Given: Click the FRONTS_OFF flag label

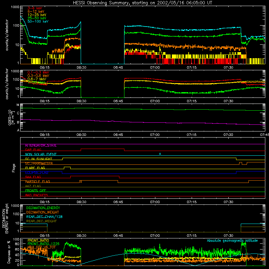Looking at the screenshot, I should (x=36, y=191).
